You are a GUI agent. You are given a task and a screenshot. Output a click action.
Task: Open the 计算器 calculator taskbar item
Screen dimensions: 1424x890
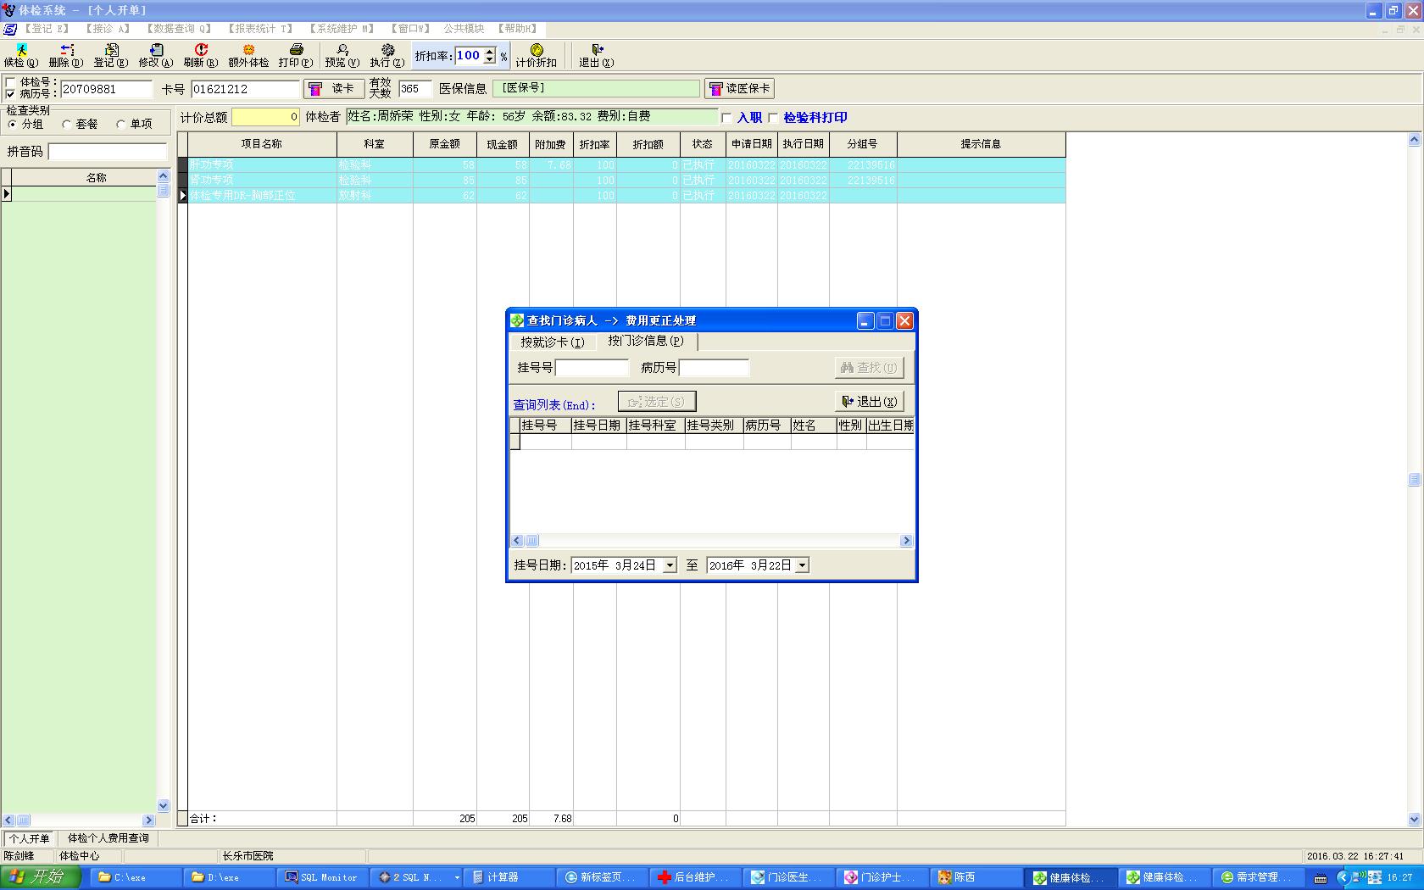tap(508, 877)
